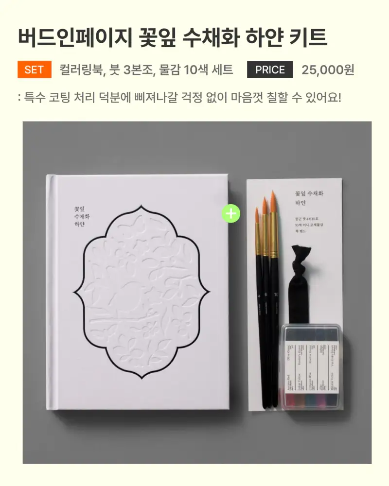
Task: Click the black hair band
Action: (299, 285)
